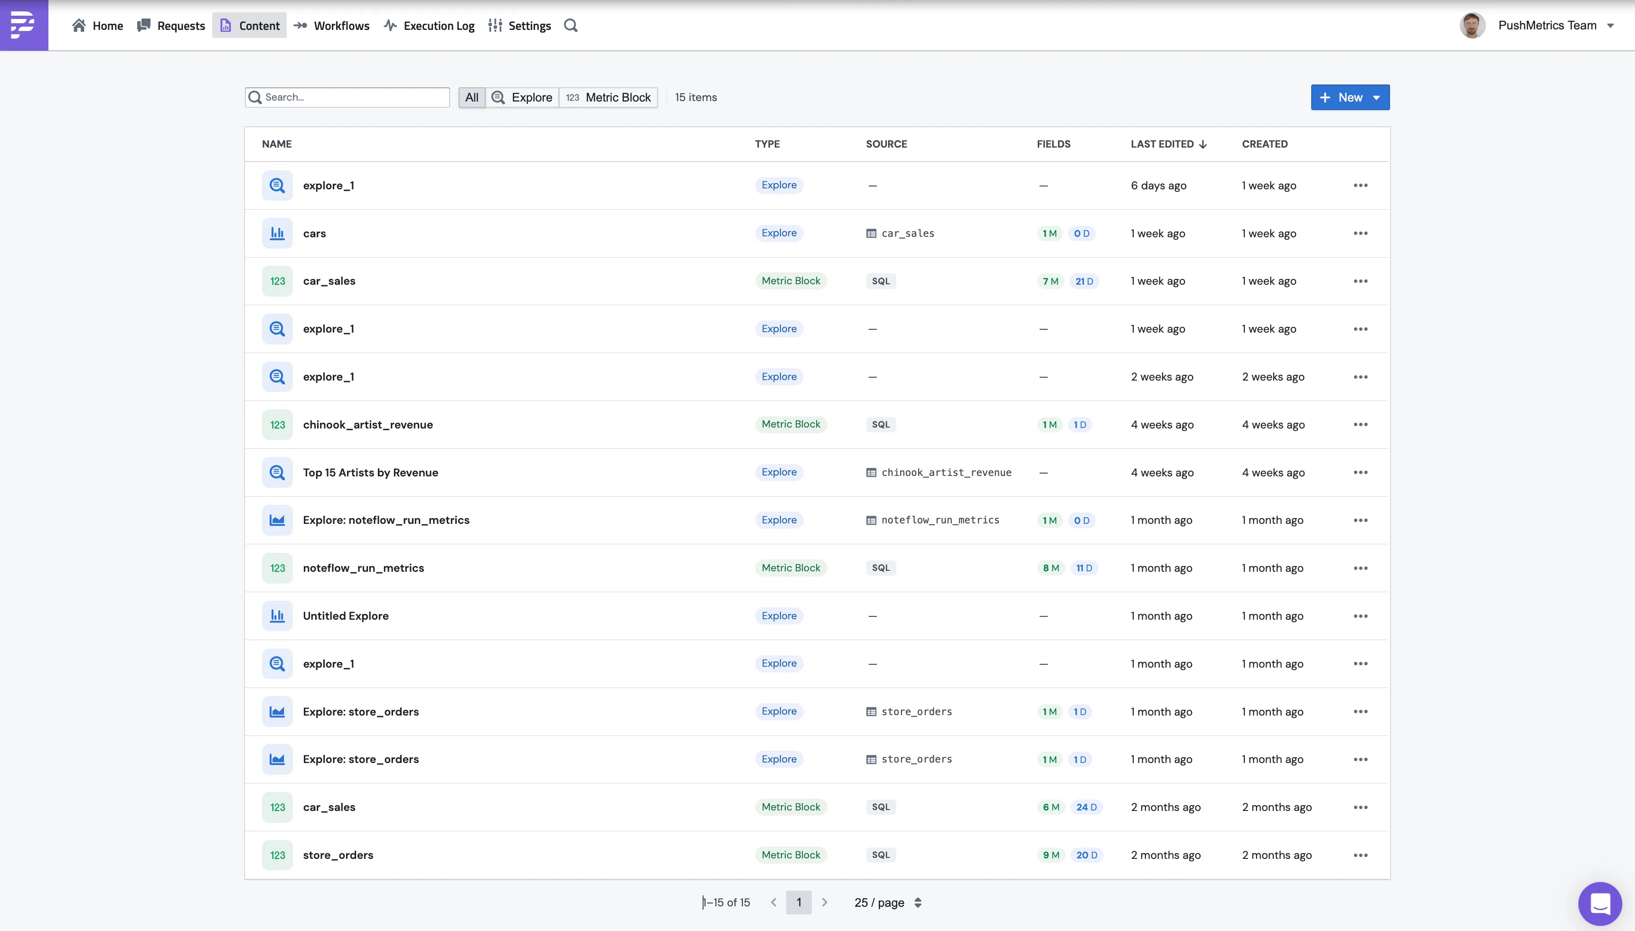The image size is (1635, 931).
Task: Click the Fields column header
Action: (x=1053, y=144)
